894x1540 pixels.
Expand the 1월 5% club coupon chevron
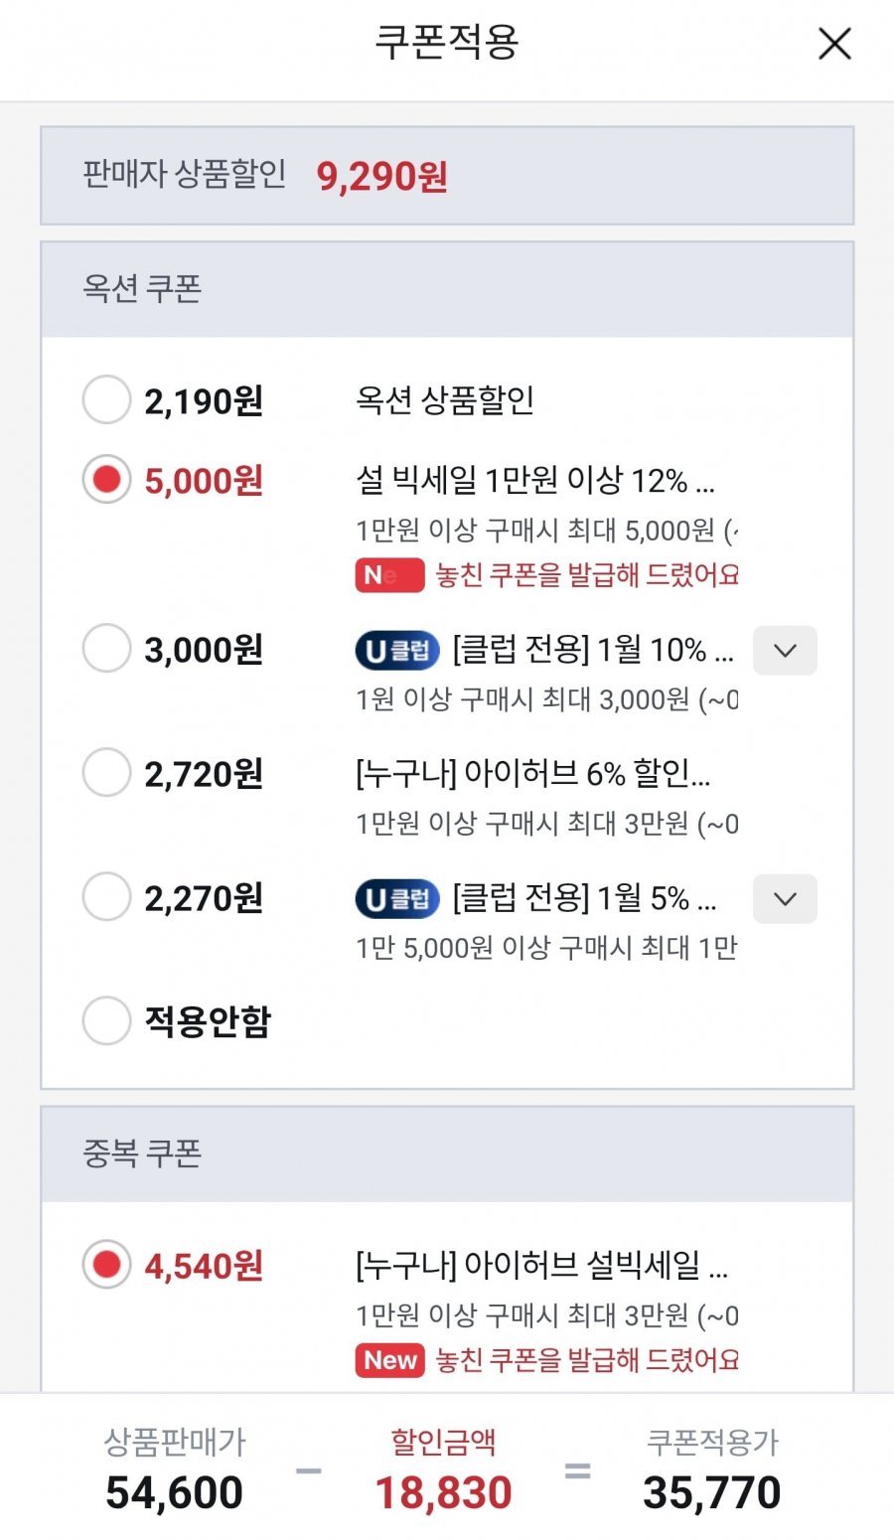[785, 899]
